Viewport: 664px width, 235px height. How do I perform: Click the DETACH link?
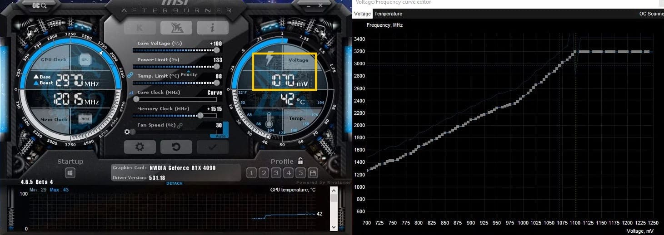175,183
